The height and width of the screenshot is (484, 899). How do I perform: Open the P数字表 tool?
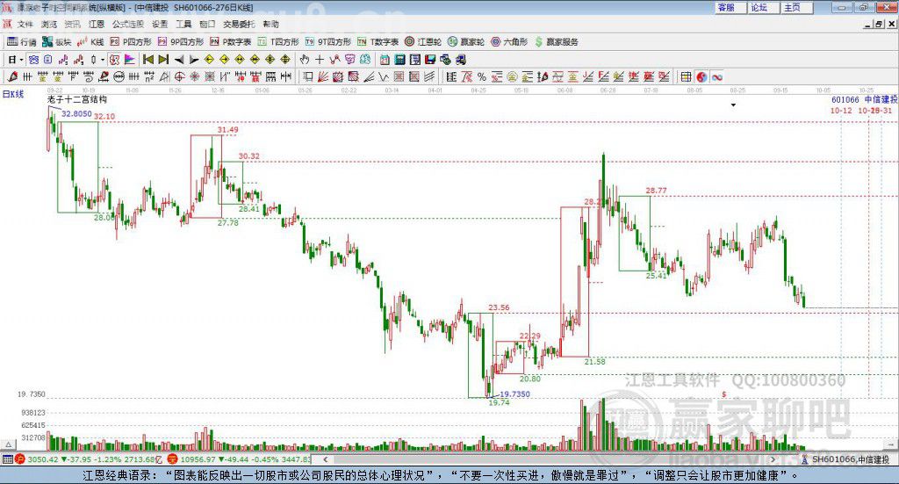pyautogui.click(x=231, y=42)
